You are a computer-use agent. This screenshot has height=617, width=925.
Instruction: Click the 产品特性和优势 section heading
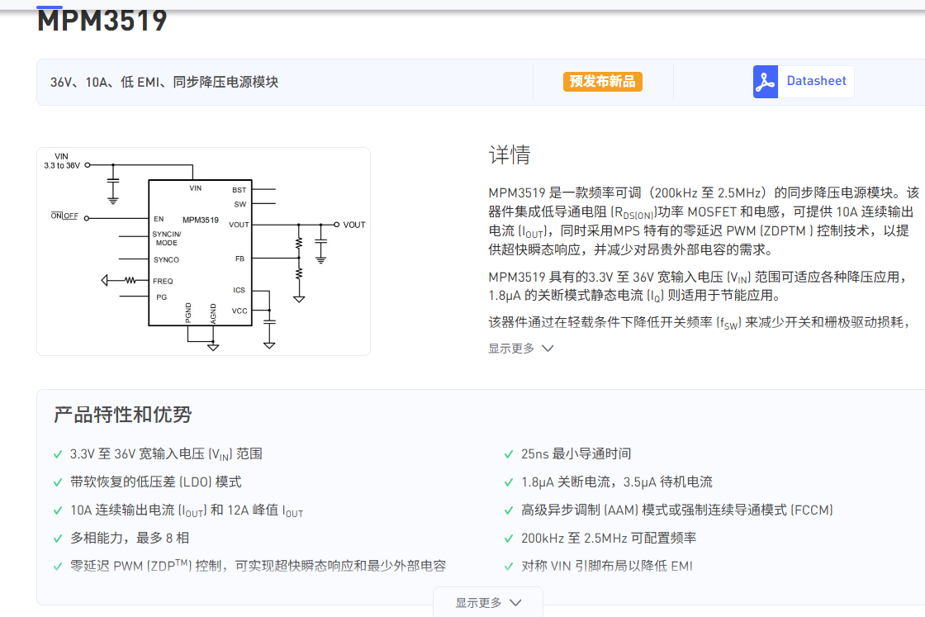(123, 415)
